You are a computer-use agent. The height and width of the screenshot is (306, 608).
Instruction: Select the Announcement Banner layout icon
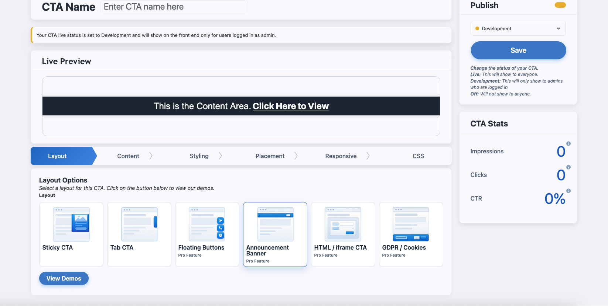click(275, 224)
